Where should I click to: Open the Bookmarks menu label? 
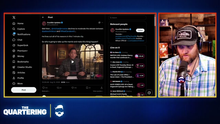23,62
